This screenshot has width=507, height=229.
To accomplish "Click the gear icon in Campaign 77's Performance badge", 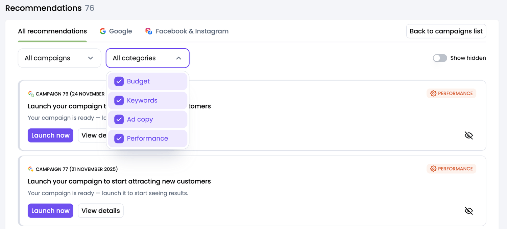I will [x=433, y=169].
